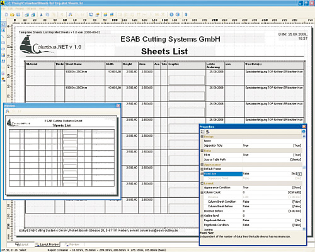The width and height of the screenshot is (315, 252).
Task: Open the Project menu
Action: (x=20, y=9)
